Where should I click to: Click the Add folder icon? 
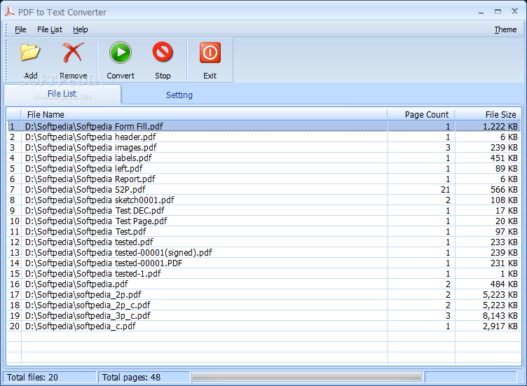pyautogui.click(x=30, y=53)
